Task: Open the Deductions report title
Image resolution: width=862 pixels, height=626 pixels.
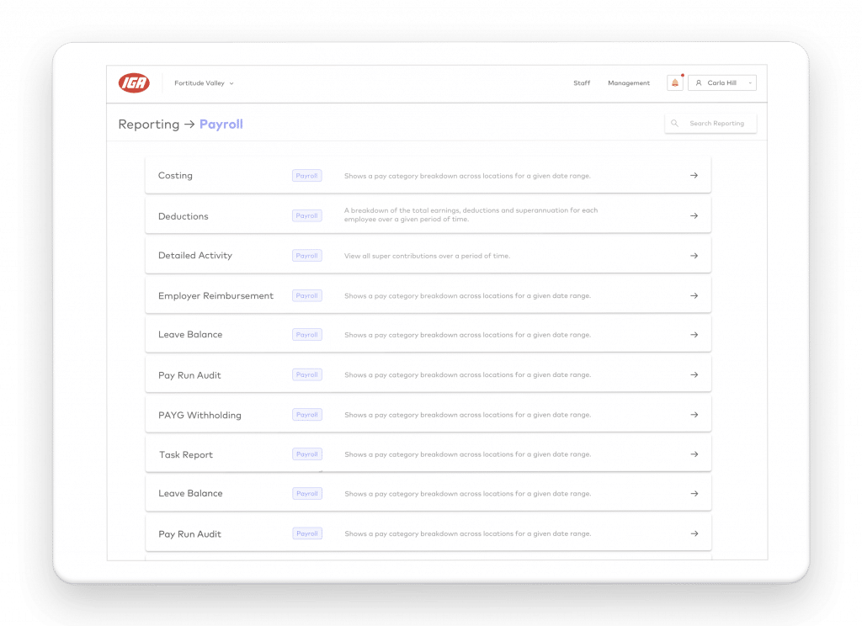Action: [x=183, y=216]
